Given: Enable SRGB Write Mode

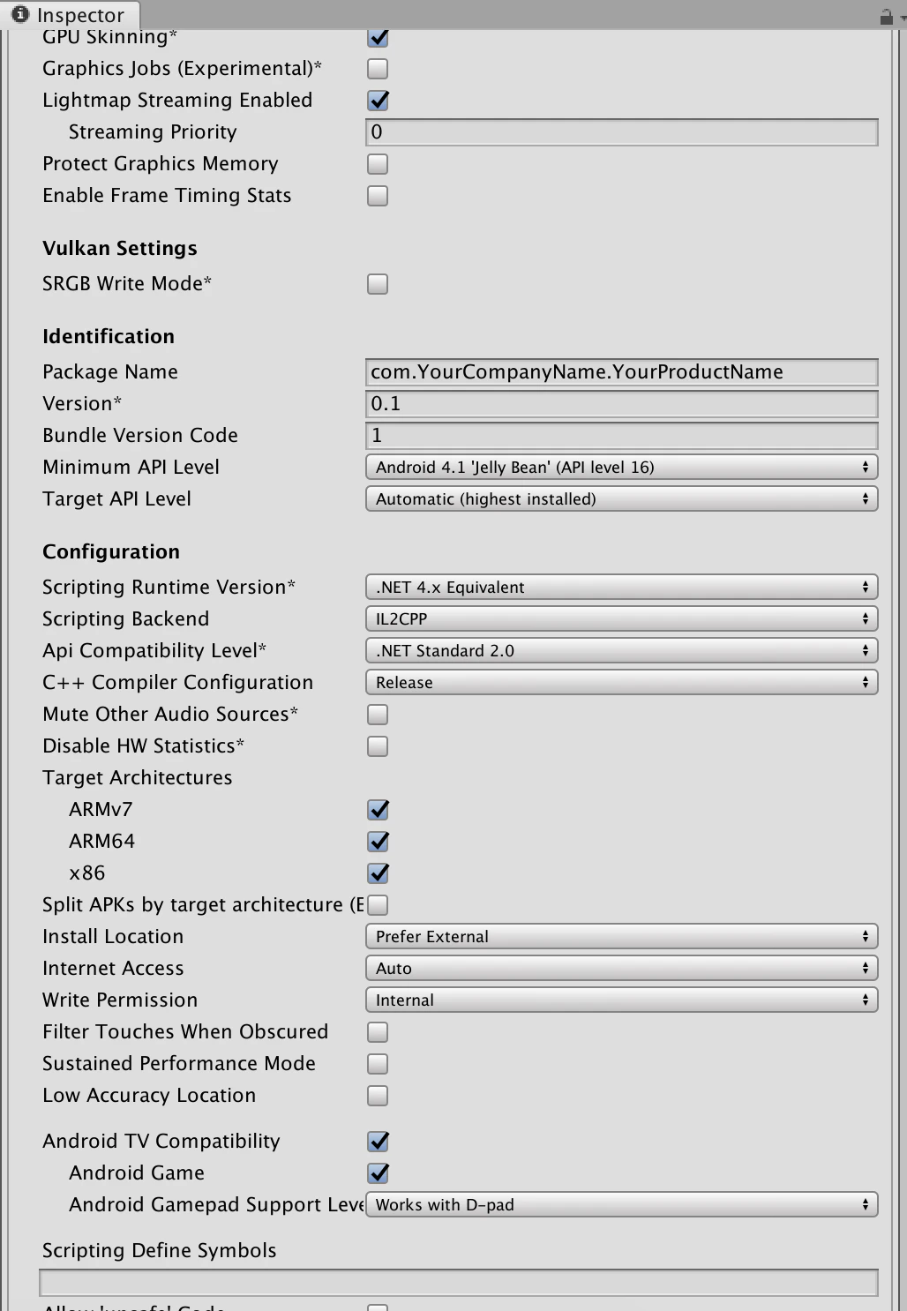Looking at the screenshot, I should [x=377, y=283].
